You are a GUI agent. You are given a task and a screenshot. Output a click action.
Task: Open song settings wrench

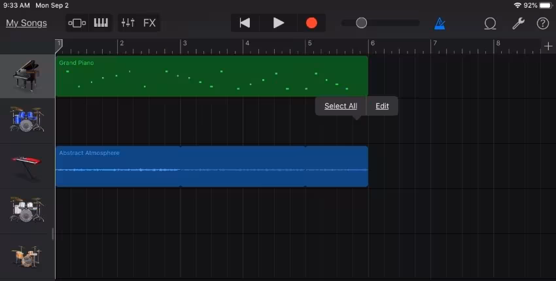click(517, 23)
